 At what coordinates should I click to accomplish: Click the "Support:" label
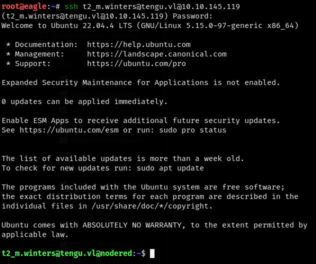coord(33,63)
